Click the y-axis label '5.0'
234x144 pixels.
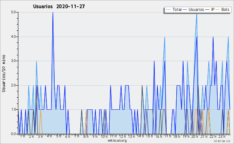tap(13, 12)
